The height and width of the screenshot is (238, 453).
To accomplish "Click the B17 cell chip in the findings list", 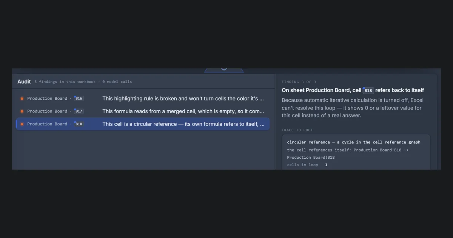I will [79, 111].
